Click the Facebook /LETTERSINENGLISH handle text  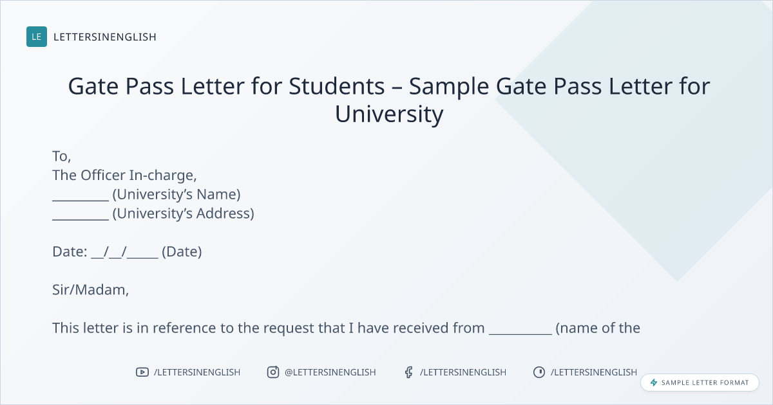click(x=463, y=372)
